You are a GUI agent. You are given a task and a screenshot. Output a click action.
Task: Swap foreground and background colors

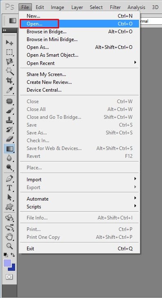tap(13, 254)
